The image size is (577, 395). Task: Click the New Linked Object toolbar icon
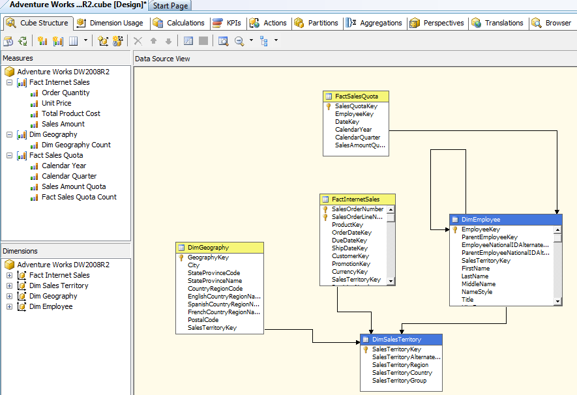(x=118, y=41)
